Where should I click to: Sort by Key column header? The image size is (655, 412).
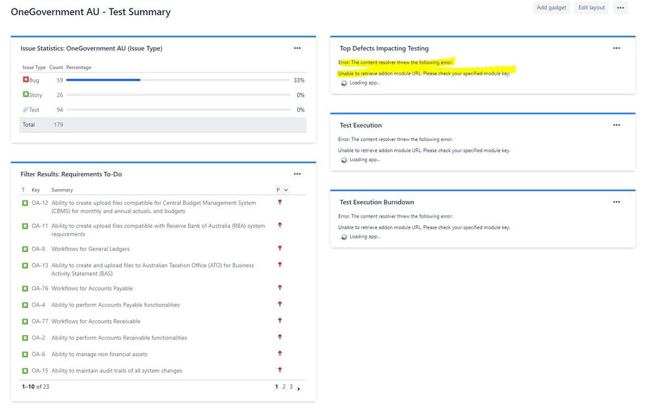coord(35,190)
